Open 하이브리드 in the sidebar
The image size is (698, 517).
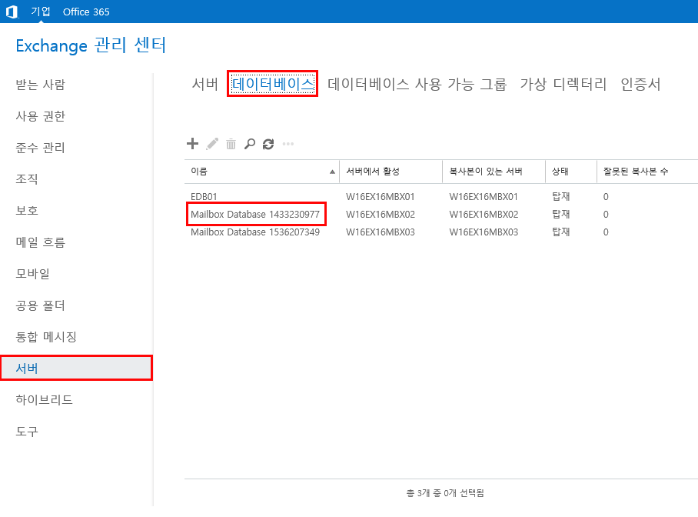pyautogui.click(x=44, y=400)
